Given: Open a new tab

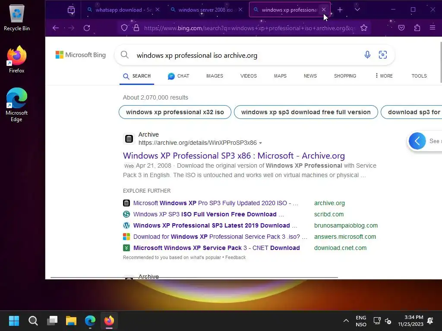Looking at the screenshot, I should [x=340, y=10].
